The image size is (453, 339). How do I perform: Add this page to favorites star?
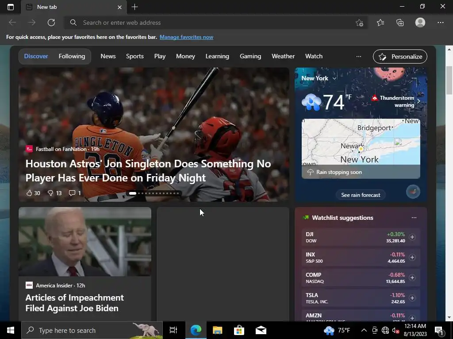(x=359, y=23)
